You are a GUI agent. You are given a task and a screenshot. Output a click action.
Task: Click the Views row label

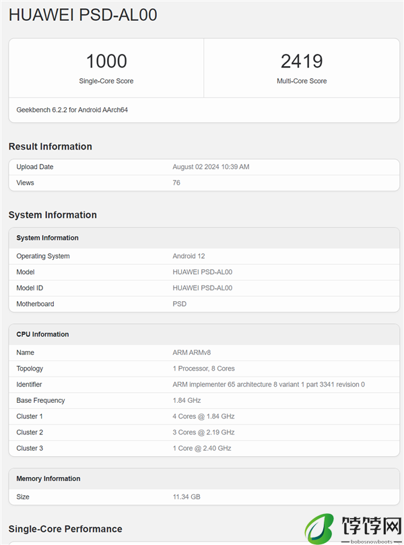pyautogui.click(x=25, y=183)
